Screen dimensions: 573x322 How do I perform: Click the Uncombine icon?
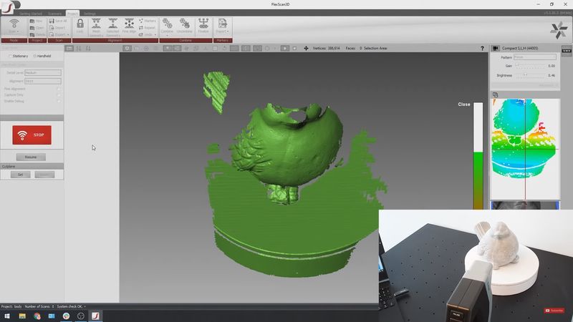coord(186,26)
